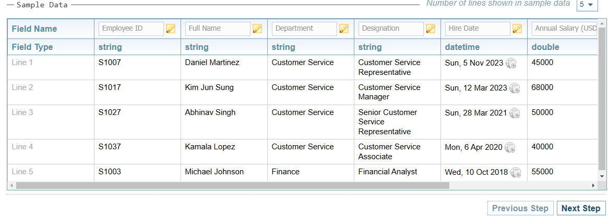This screenshot has width=608, height=218.
Task: Click the edit icon beside Employee ID field
Action: (x=171, y=29)
